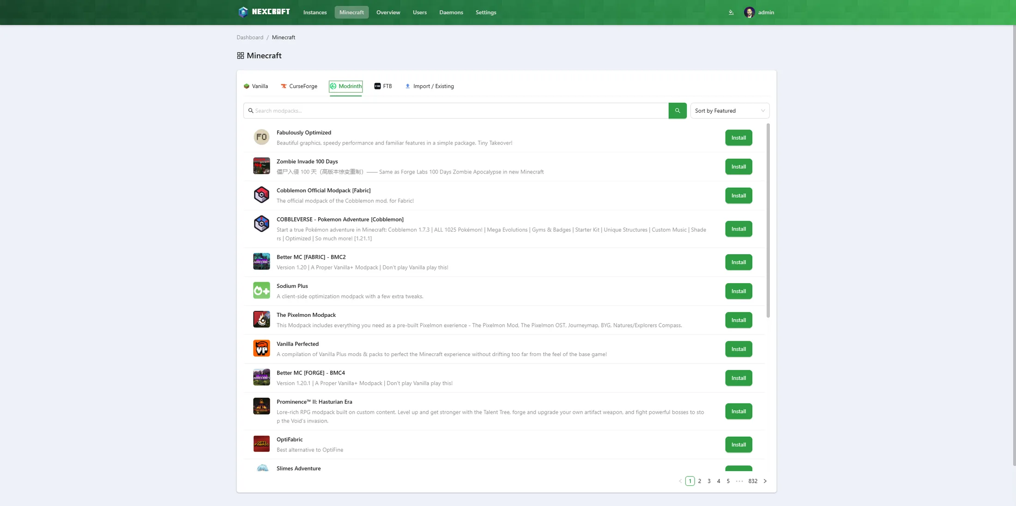Click the Better MC FORGE BMC4 icon
Image resolution: width=1016 pixels, height=506 pixels.
[x=261, y=377]
